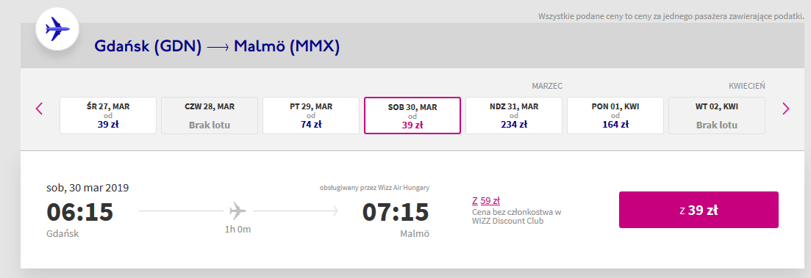Show later dates with right arrow
Viewport: 811px width, 278px height.
tap(786, 109)
